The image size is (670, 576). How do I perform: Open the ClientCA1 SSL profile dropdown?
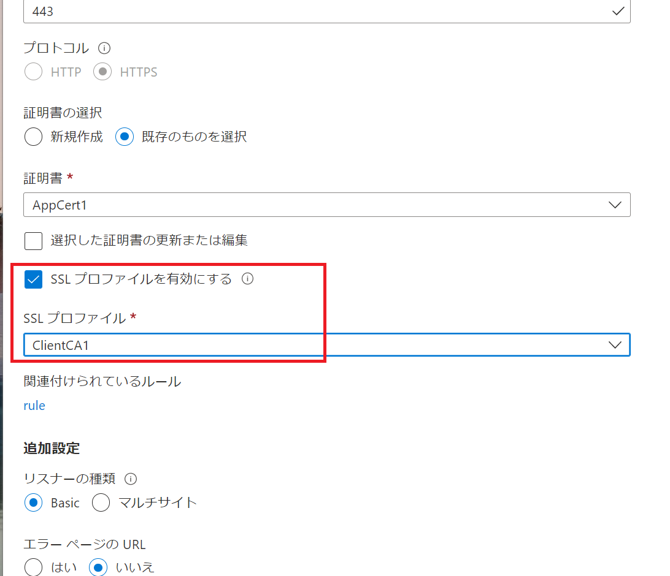pyautogui.click(x=327, y=345)
